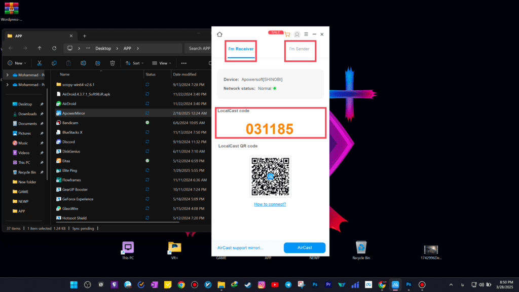Open the shopping cart with SALE badge
This screenshot has width=519, height=292.
point(287,34)
